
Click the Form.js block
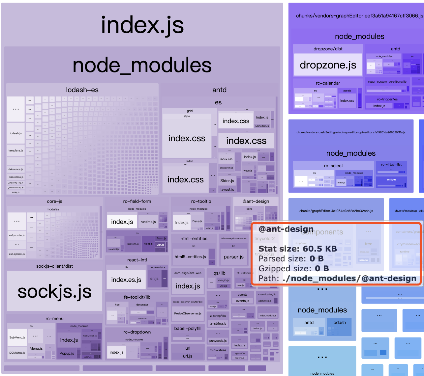click(161, 238)
